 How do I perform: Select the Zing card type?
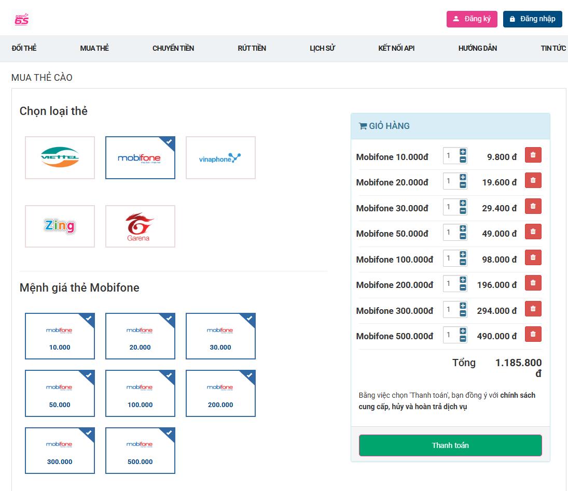60,226
